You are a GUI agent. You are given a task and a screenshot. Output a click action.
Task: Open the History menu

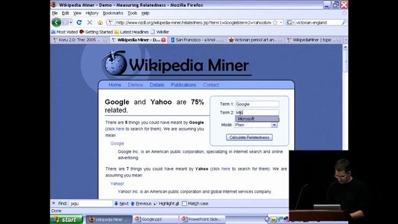(x=92, y=13)
